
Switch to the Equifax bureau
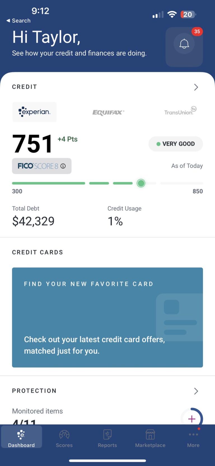108,112
